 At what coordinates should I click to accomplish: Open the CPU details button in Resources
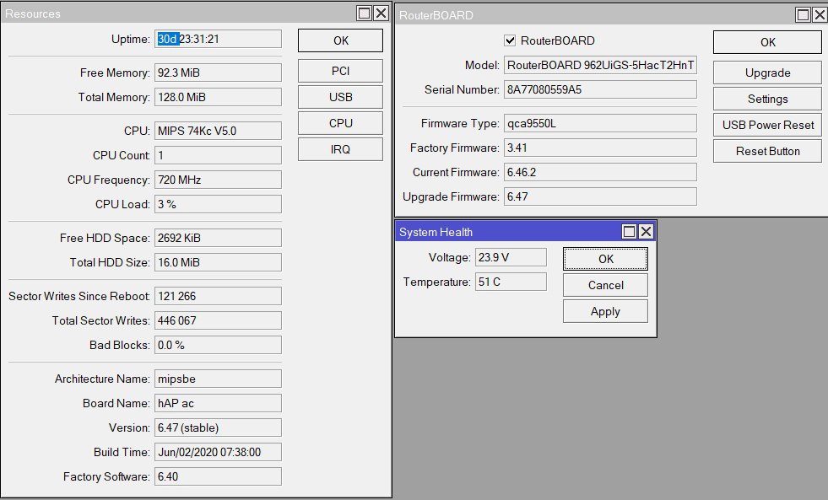[340, 123]
